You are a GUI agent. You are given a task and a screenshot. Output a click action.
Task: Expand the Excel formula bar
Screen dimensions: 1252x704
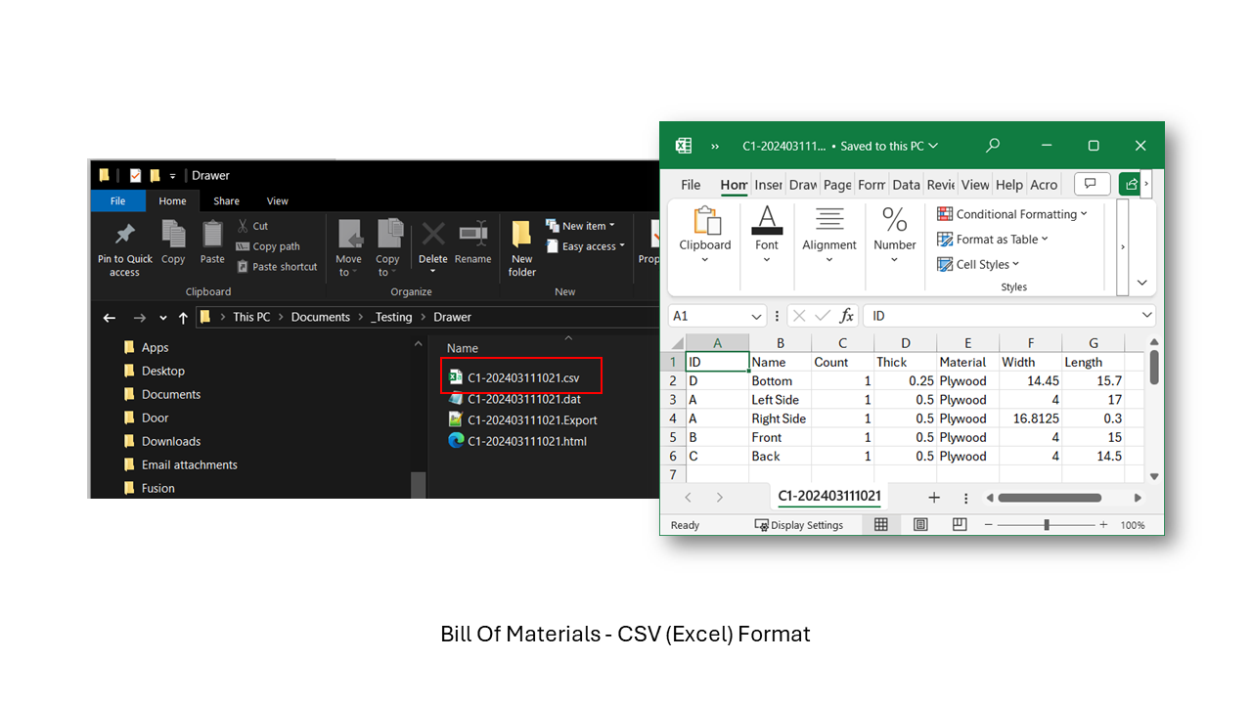(x=1147, y=316)
